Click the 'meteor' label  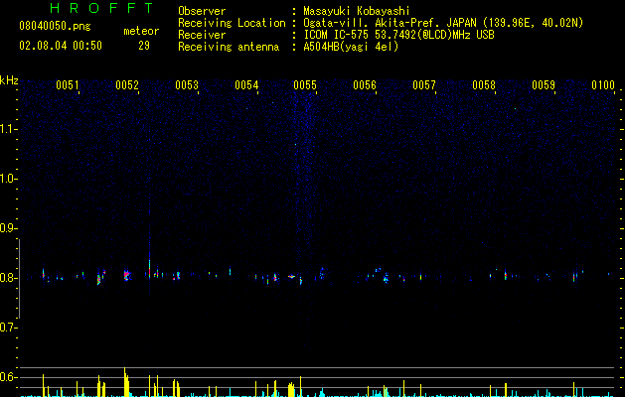click(x=141, y=31)
